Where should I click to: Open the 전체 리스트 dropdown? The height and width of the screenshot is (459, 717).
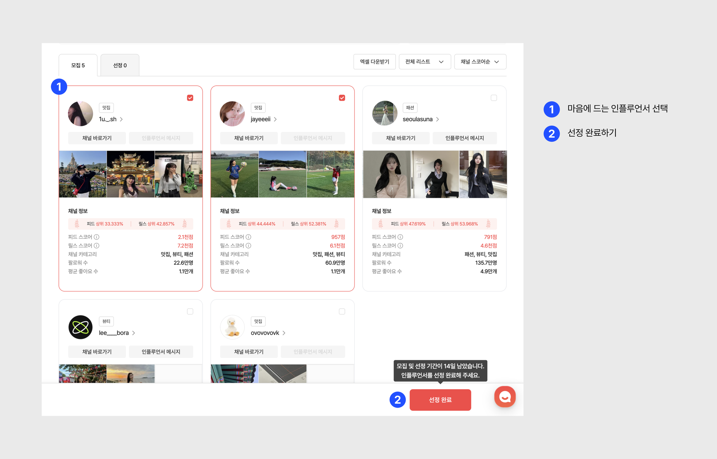[x=425, y=62]
